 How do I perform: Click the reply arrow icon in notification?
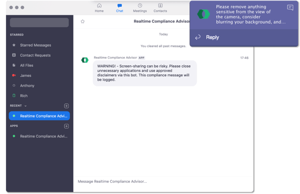pyautogui.click(x=198, y=37)
